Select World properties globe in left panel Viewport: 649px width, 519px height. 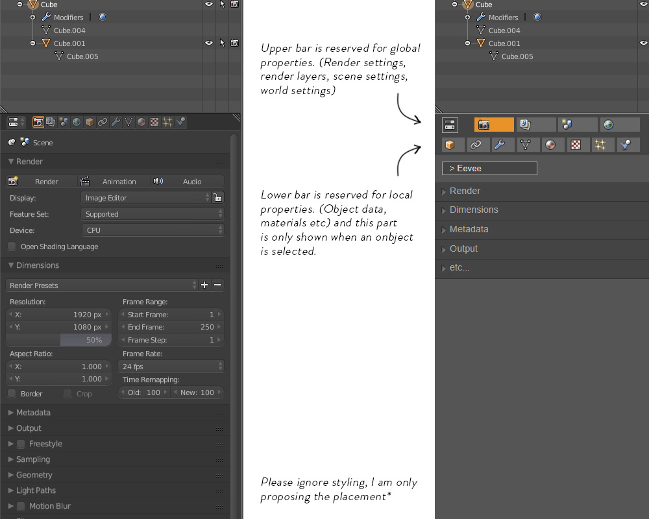pos(77,122)
